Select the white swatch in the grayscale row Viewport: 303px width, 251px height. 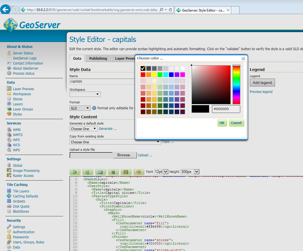183,68
